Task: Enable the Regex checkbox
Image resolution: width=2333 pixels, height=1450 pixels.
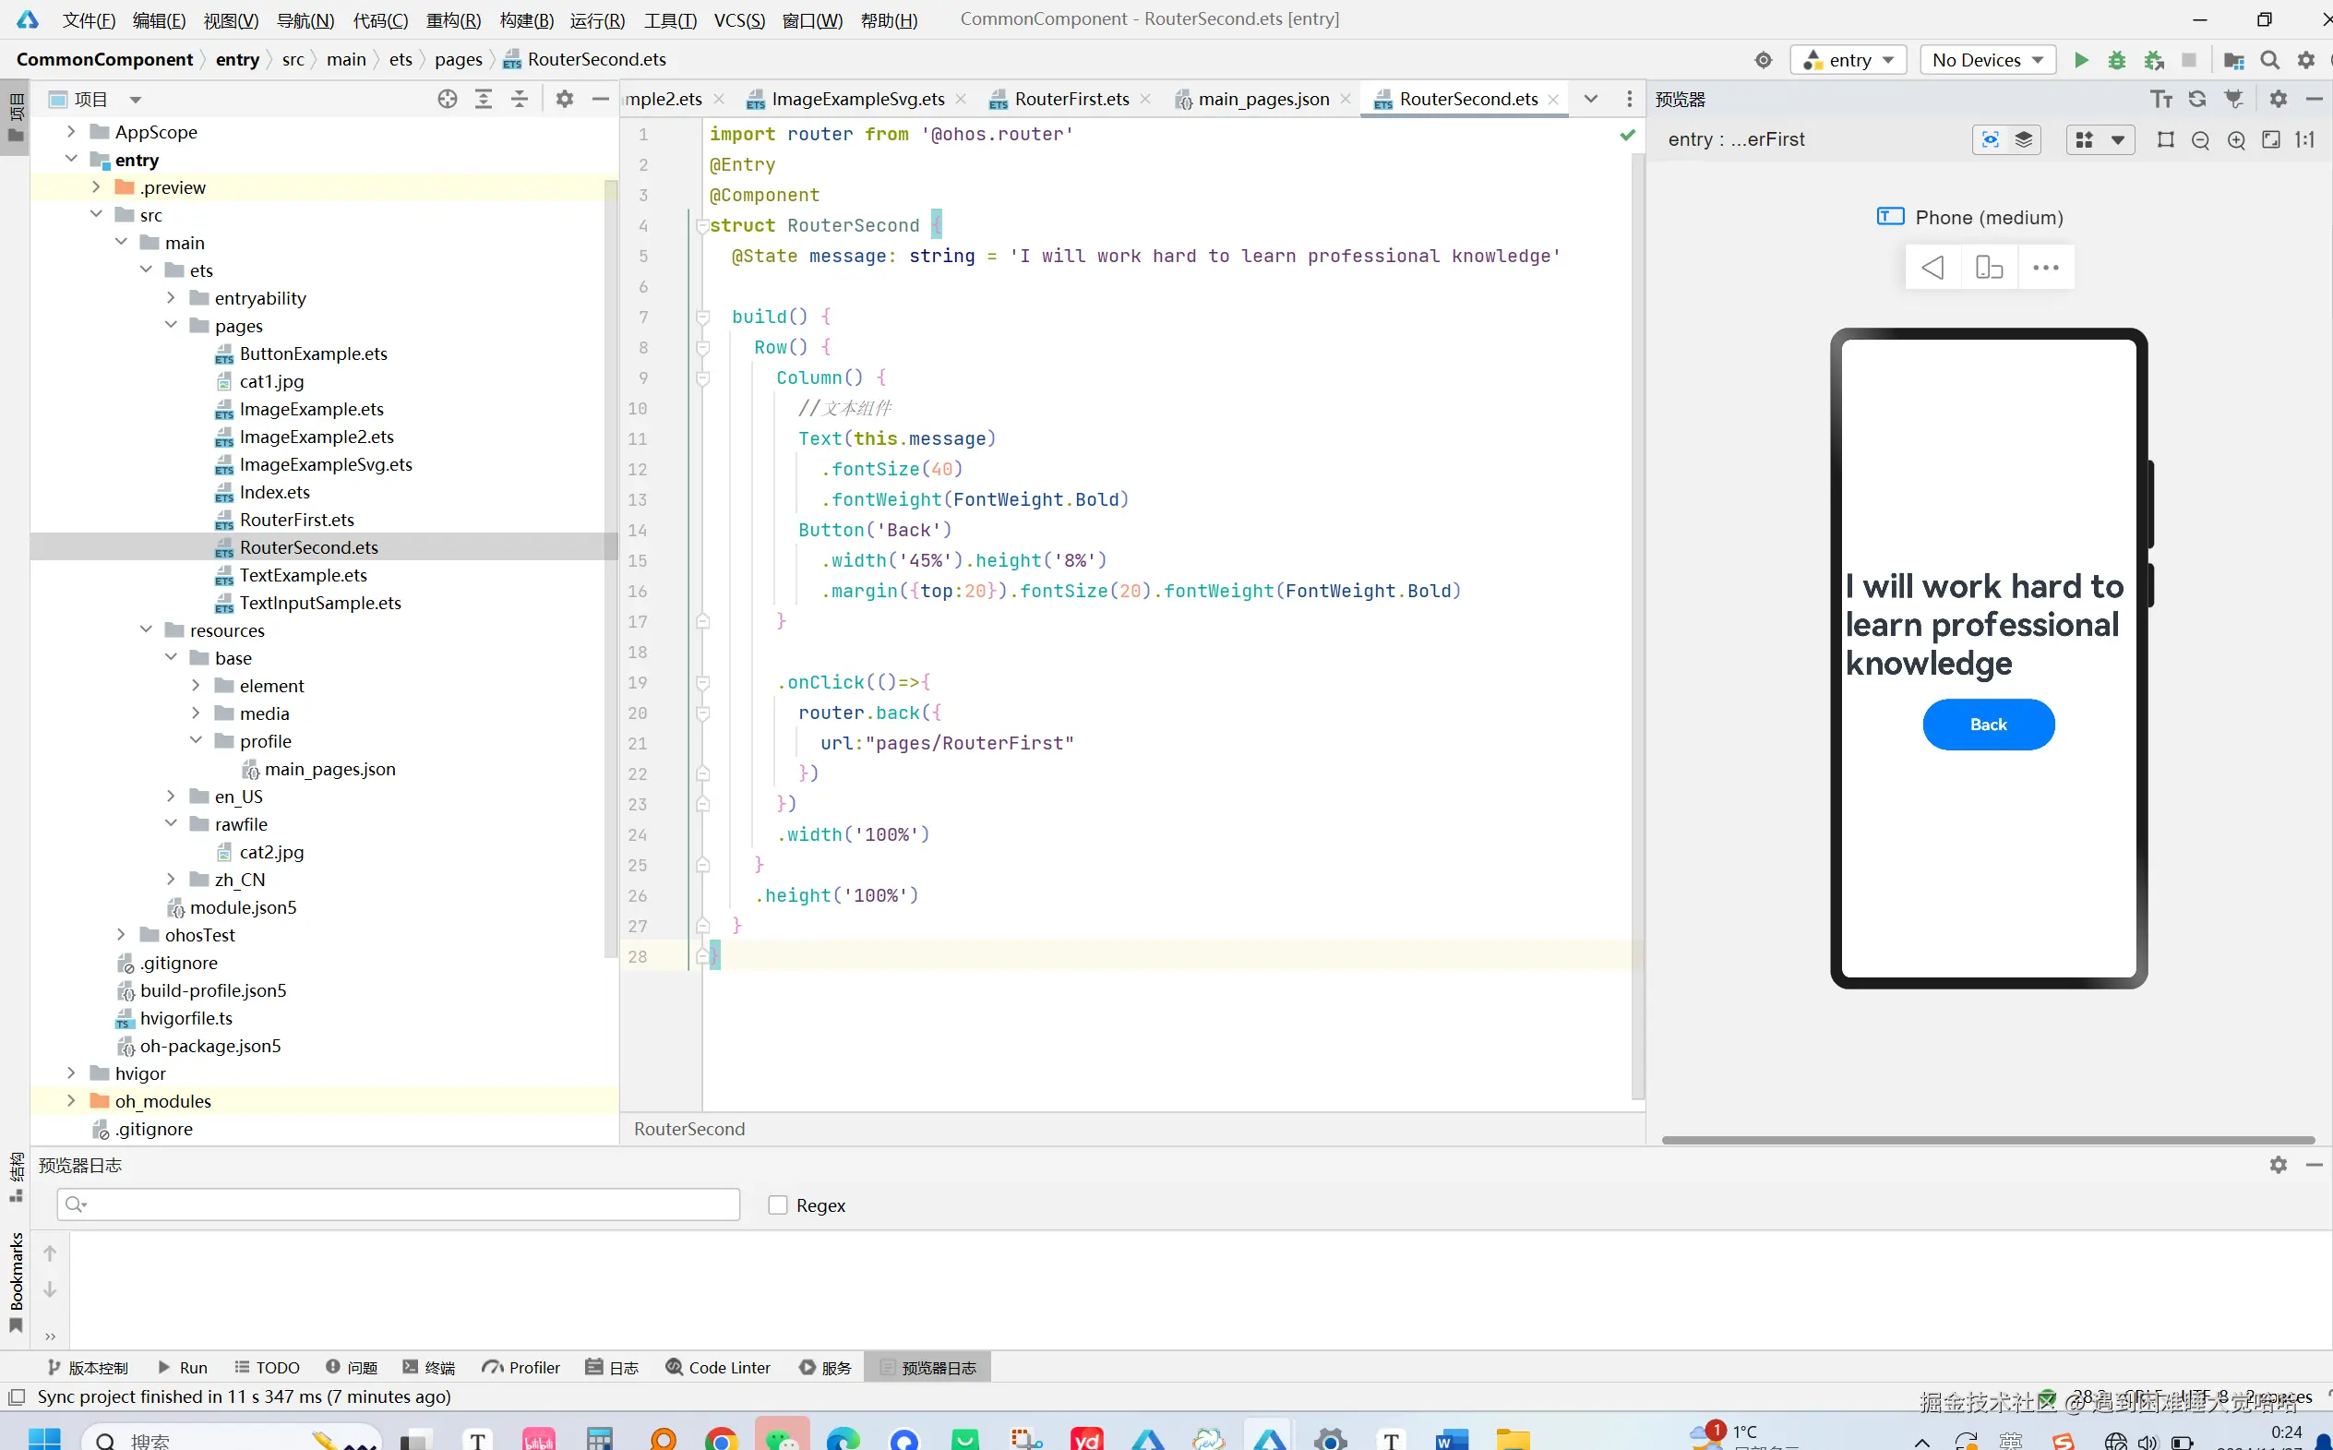Action: (x=778, y=1204)
